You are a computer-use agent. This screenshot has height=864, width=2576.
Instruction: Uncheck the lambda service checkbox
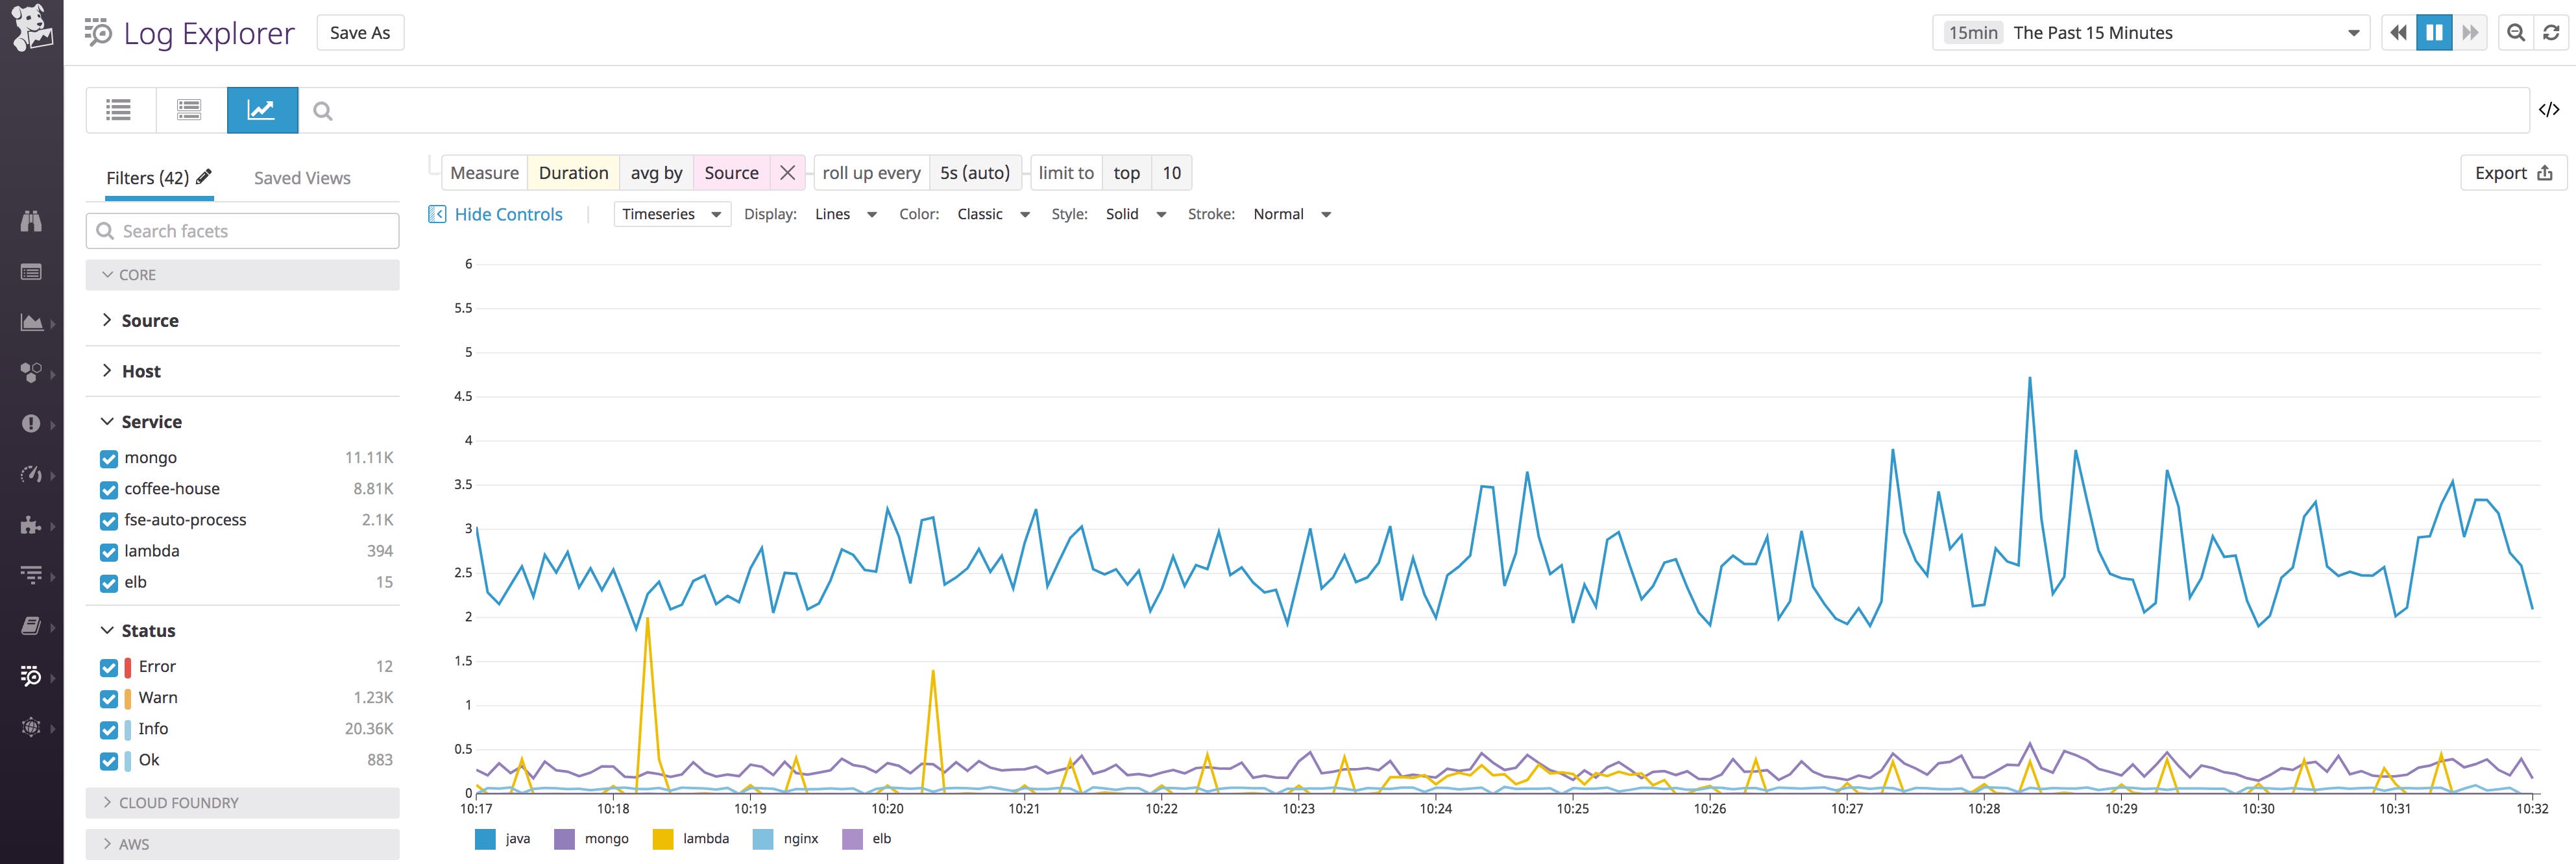tap(108, 551)
